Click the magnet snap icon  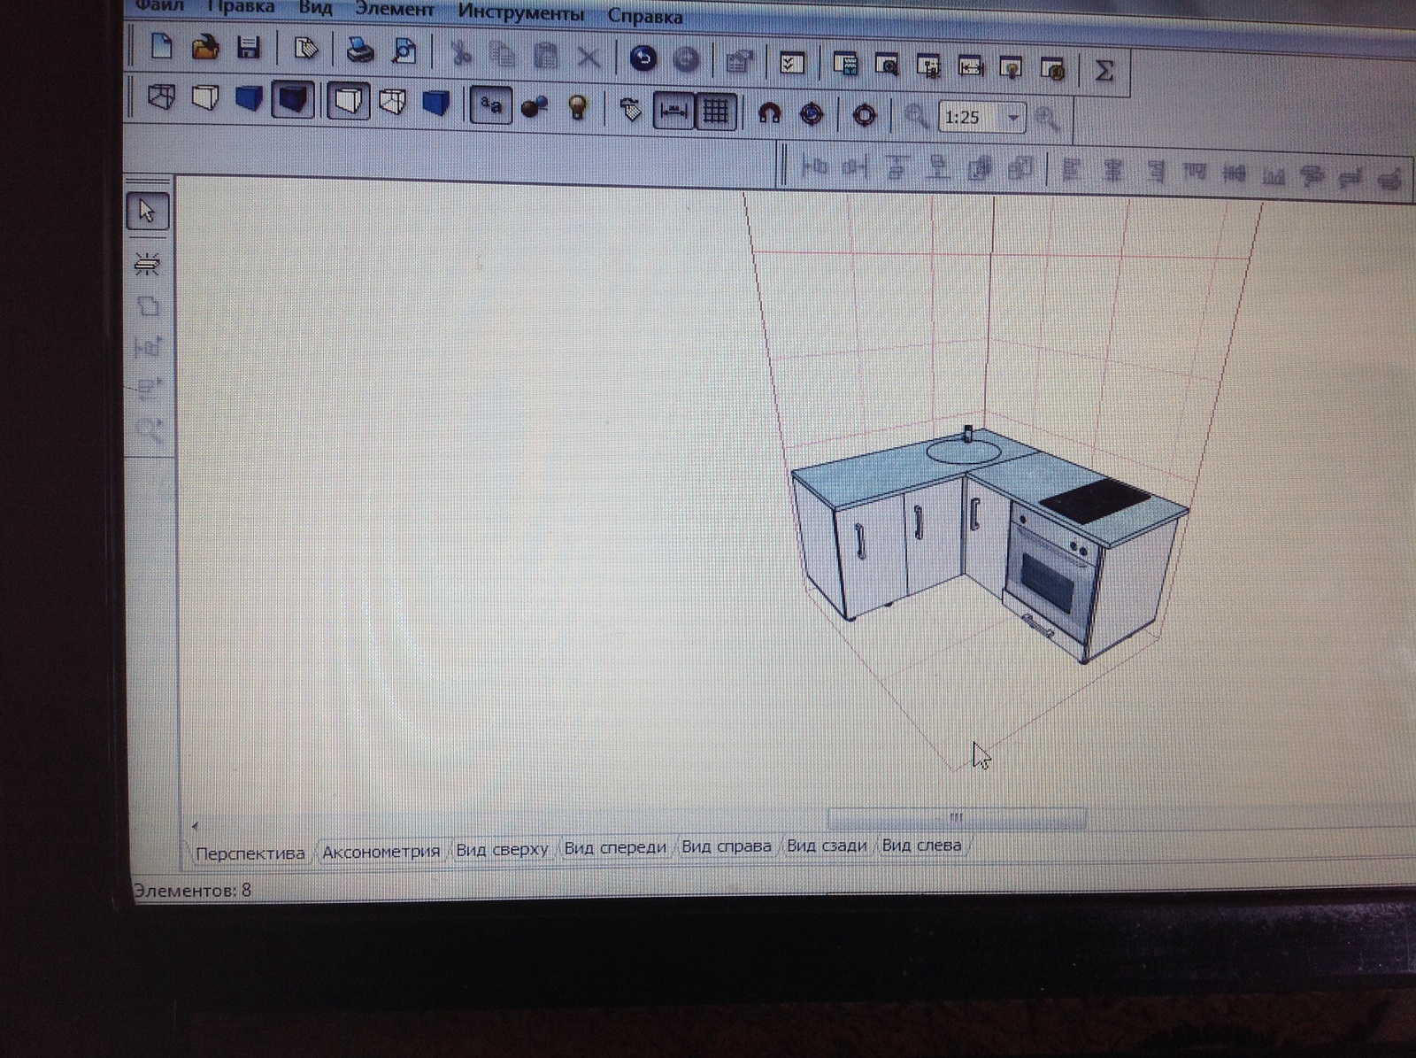click(x=769, y=113)
